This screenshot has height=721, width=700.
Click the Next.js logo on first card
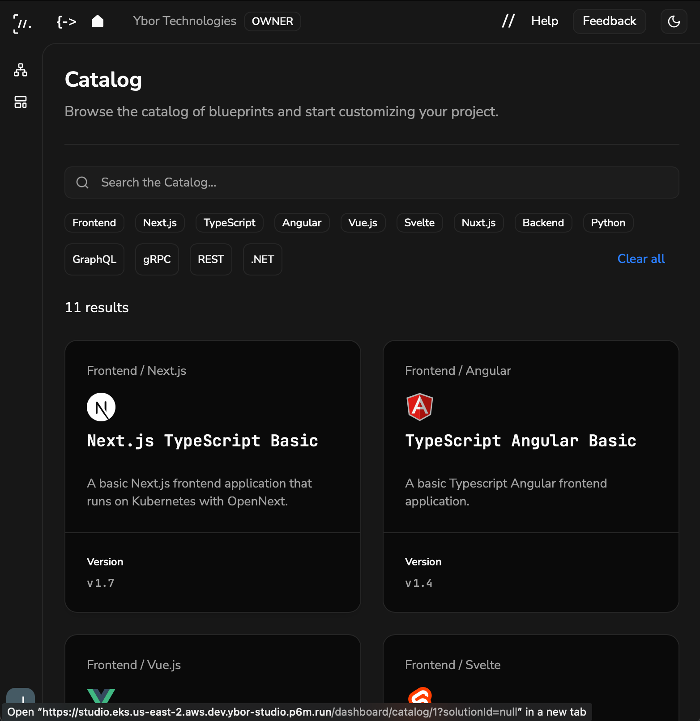click(101, 407)
